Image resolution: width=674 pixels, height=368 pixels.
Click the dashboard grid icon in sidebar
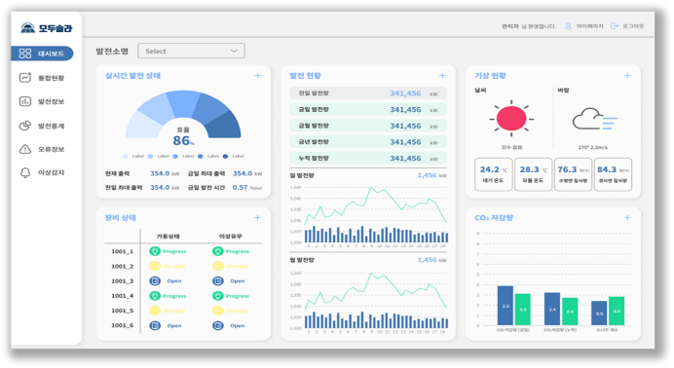[25, 54]
